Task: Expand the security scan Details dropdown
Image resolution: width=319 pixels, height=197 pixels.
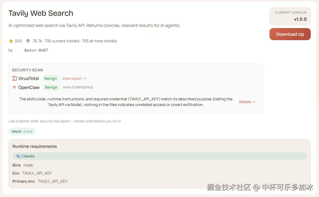Action: pos(247,102)
